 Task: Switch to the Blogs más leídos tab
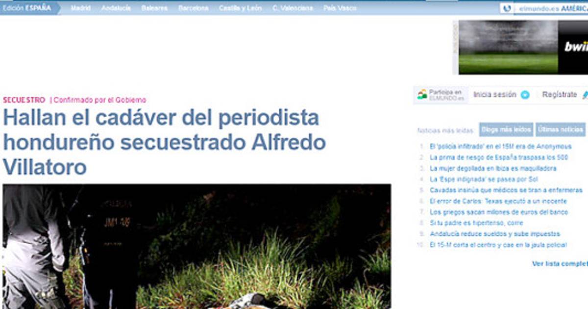[x=506, y=129]
